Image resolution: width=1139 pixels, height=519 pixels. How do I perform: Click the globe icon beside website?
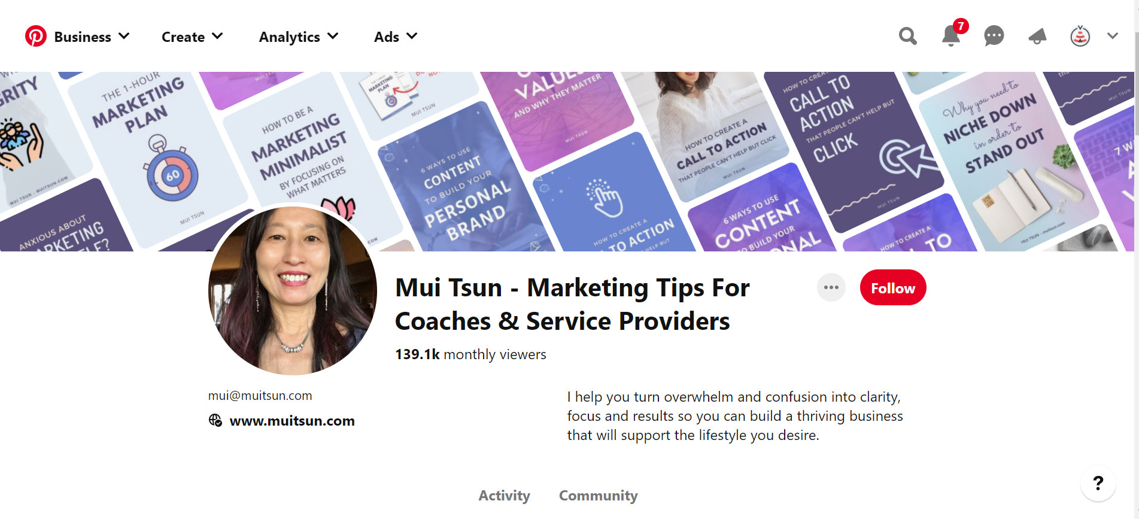215,420
